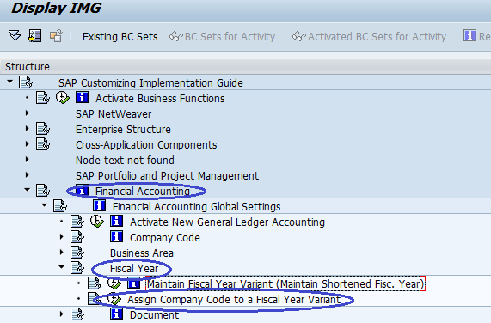Open documentation icon for Document node
The image size is (491, 323).
(x=77, y=314)
